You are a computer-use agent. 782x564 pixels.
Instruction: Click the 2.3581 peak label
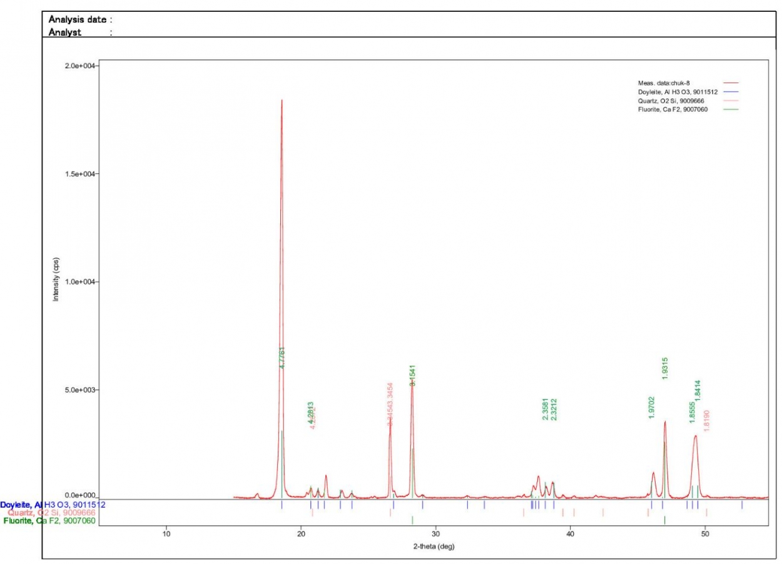coord(546,408)
